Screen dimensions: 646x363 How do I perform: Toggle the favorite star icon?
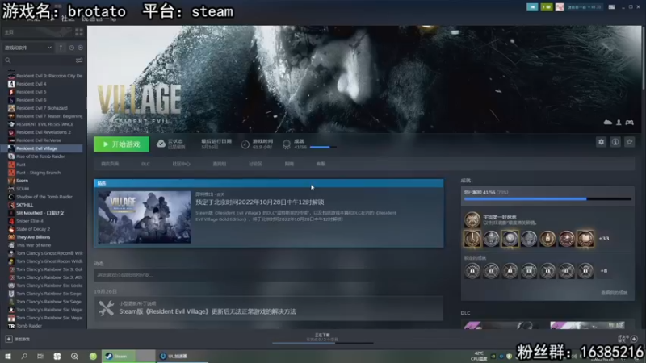click(x=629, y=142)
